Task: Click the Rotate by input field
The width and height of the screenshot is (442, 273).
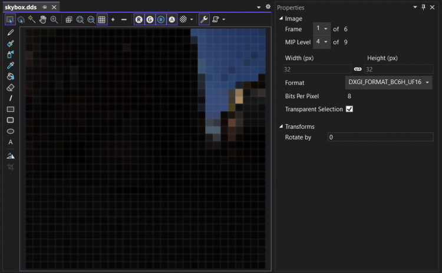Action: coord(380,137)
